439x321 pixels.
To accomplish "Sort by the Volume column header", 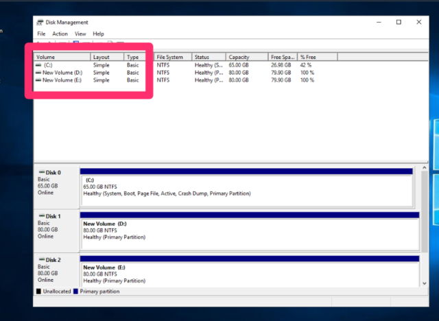I will pos(62,57).
